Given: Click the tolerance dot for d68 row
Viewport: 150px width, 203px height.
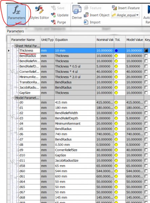Looking at the screenshot, I should coord(116,198).
